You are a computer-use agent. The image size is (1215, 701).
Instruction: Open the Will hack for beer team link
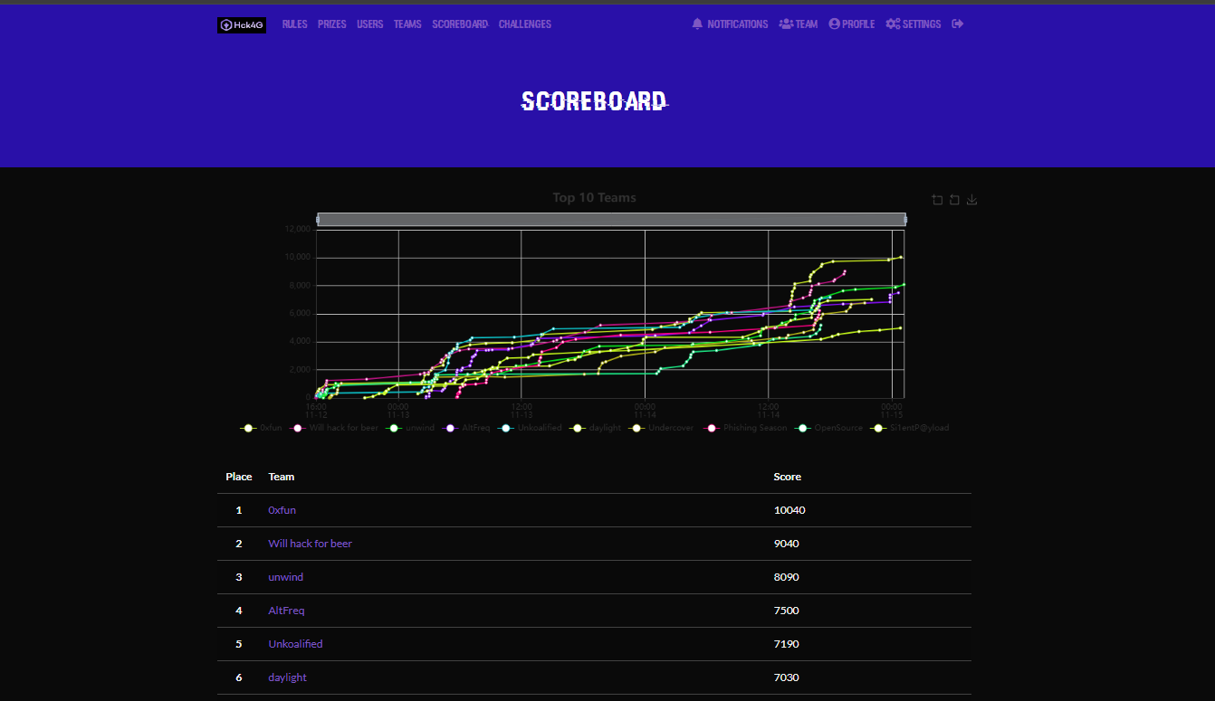point(311,544)
